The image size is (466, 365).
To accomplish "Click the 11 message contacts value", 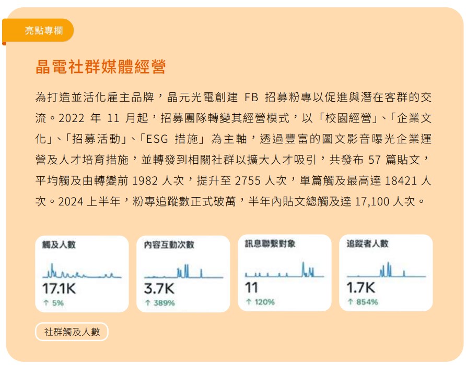I will click(x=251, y=288).
